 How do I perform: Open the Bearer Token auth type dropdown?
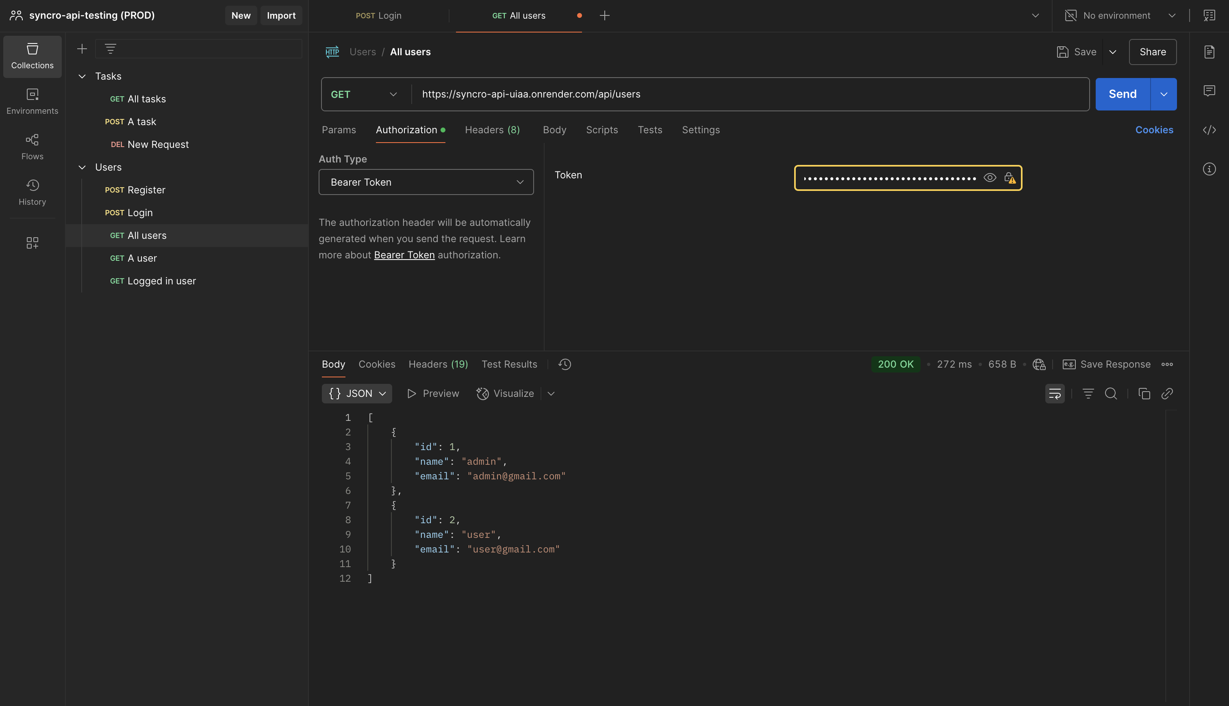point(426,182)
